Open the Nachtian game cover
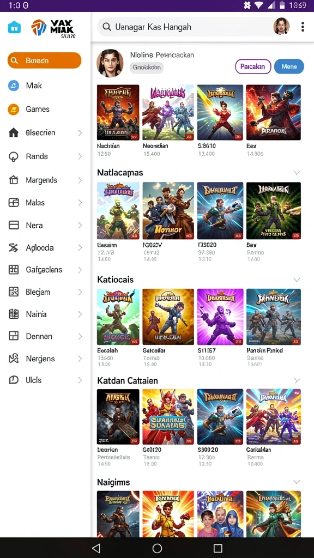 tap(118, 112)
